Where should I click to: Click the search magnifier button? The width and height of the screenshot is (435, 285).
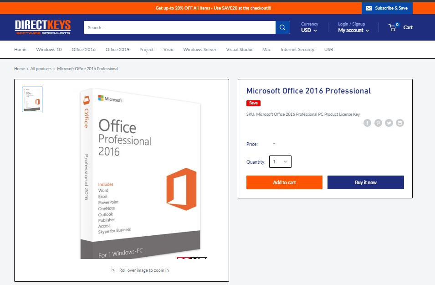(282, 27)
